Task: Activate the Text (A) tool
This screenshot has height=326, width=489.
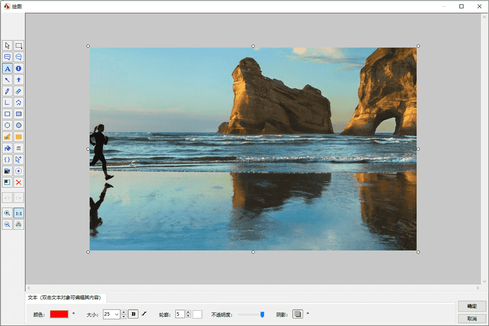Action: (x=7, y=69)
